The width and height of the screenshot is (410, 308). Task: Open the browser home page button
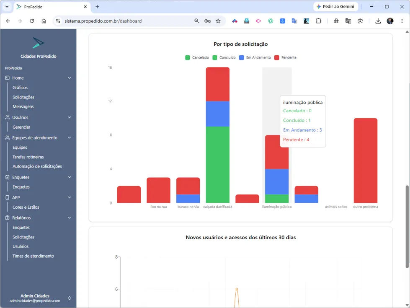click(x=44, y=21)
